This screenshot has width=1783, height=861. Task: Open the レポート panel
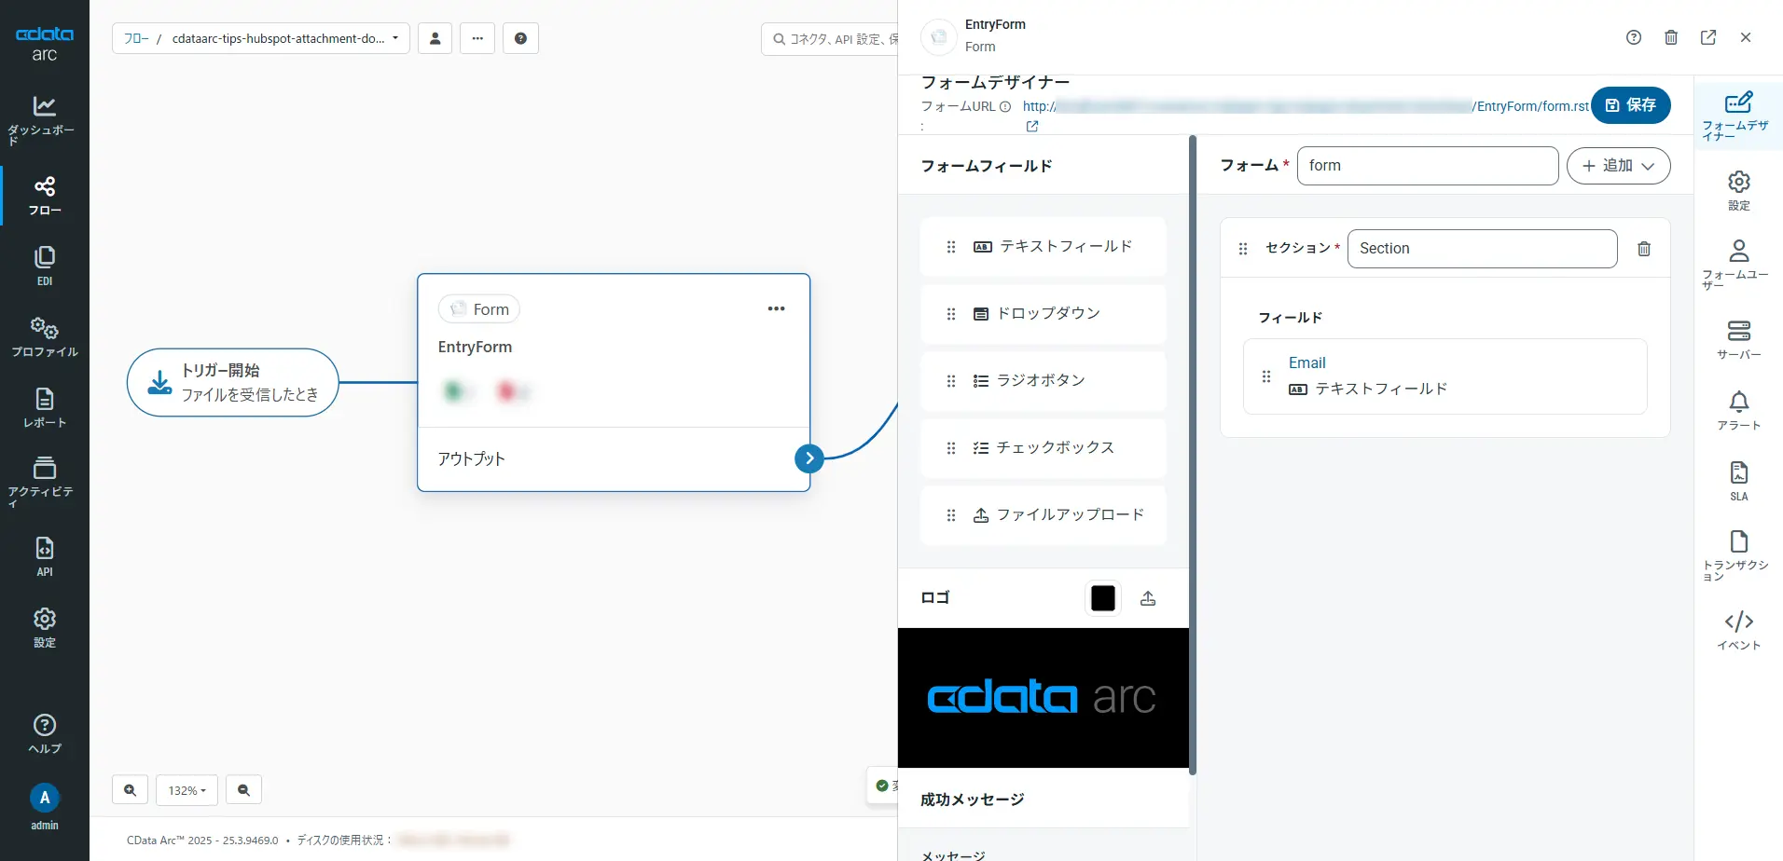44,407
